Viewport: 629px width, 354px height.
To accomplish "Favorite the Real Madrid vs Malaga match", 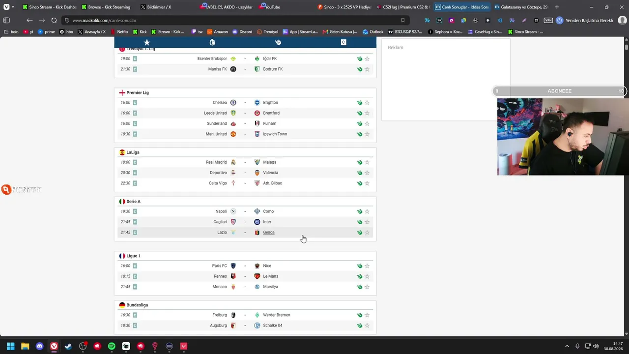I will 367,162.
